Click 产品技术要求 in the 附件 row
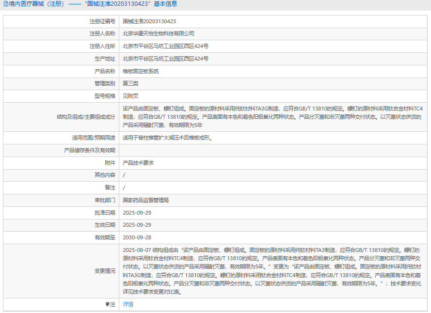The width and height of the screenshot is (431, 313). click(138, 163)
